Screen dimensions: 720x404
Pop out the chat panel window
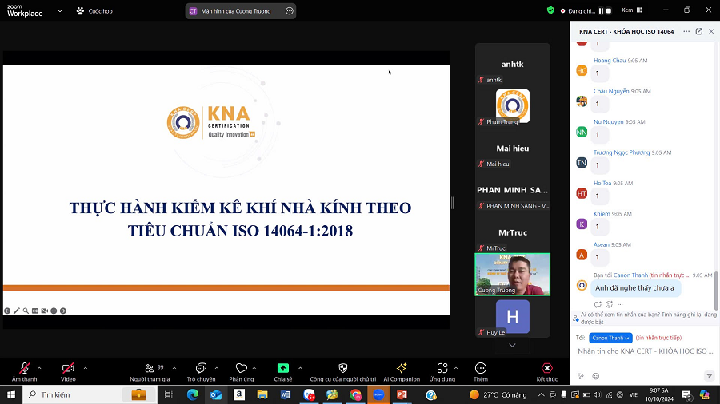[699, 31]
